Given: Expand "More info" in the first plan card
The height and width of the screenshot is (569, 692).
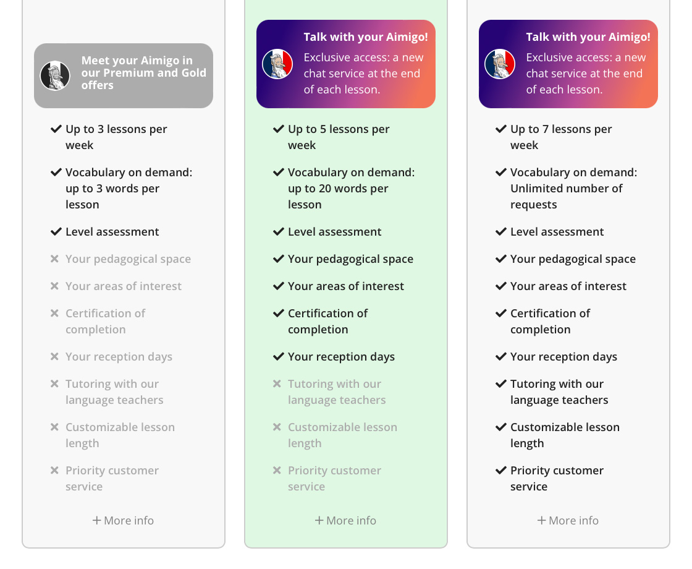Looking at the screenshot, I should (x=123, y=521).
